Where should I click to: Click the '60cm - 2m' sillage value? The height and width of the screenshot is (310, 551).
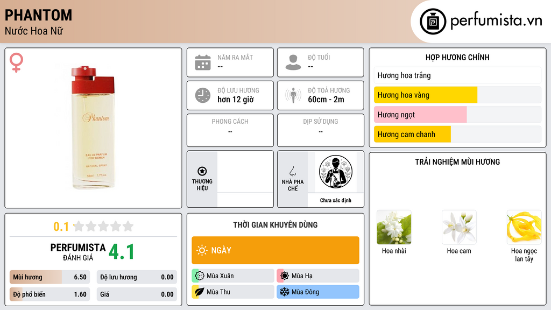(326, 100)
